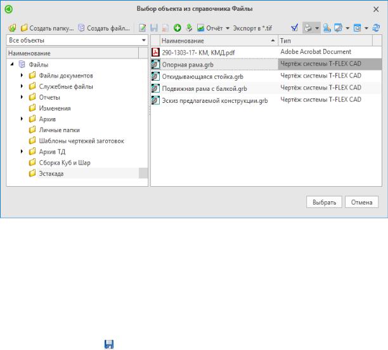This screenshot has height=350, width=388.
Task: Open the dropdown beside window-with-pencil icon
Action: [x=347, y=28]
